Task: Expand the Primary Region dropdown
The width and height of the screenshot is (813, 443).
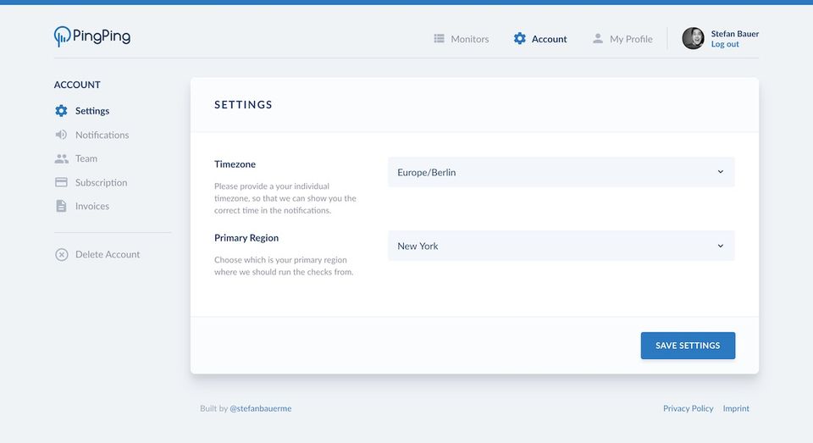Action: pos(561,246)
